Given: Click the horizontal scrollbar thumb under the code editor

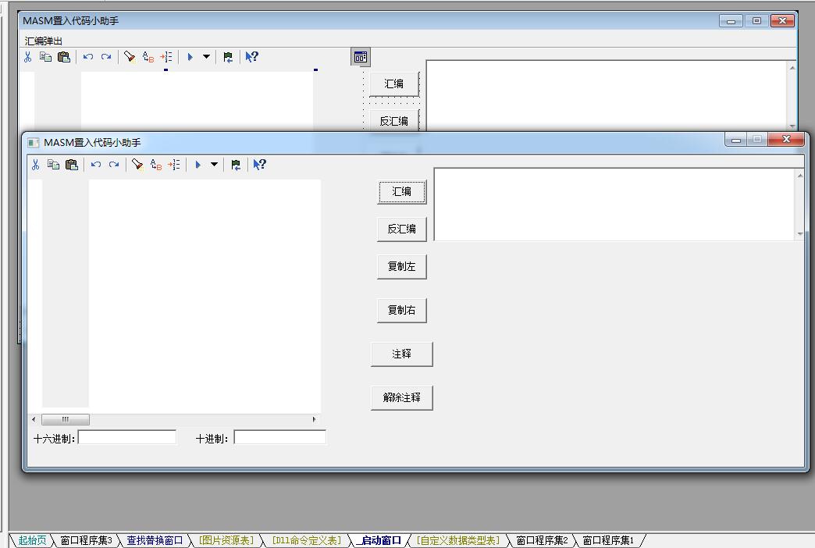Looking at the screenshot, I should point(66,419).
